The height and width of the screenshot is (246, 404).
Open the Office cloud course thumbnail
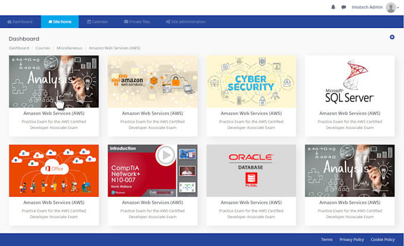[54, 171]
